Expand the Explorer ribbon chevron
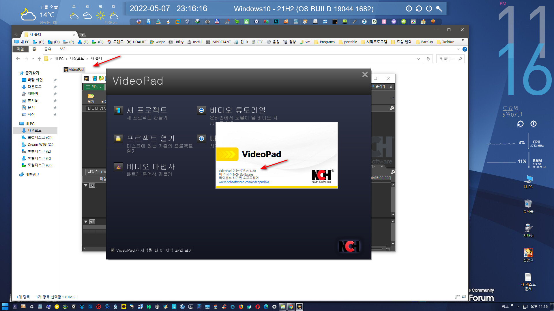The width and height of the screenshot is (554, 311). (x=458, y=49)
